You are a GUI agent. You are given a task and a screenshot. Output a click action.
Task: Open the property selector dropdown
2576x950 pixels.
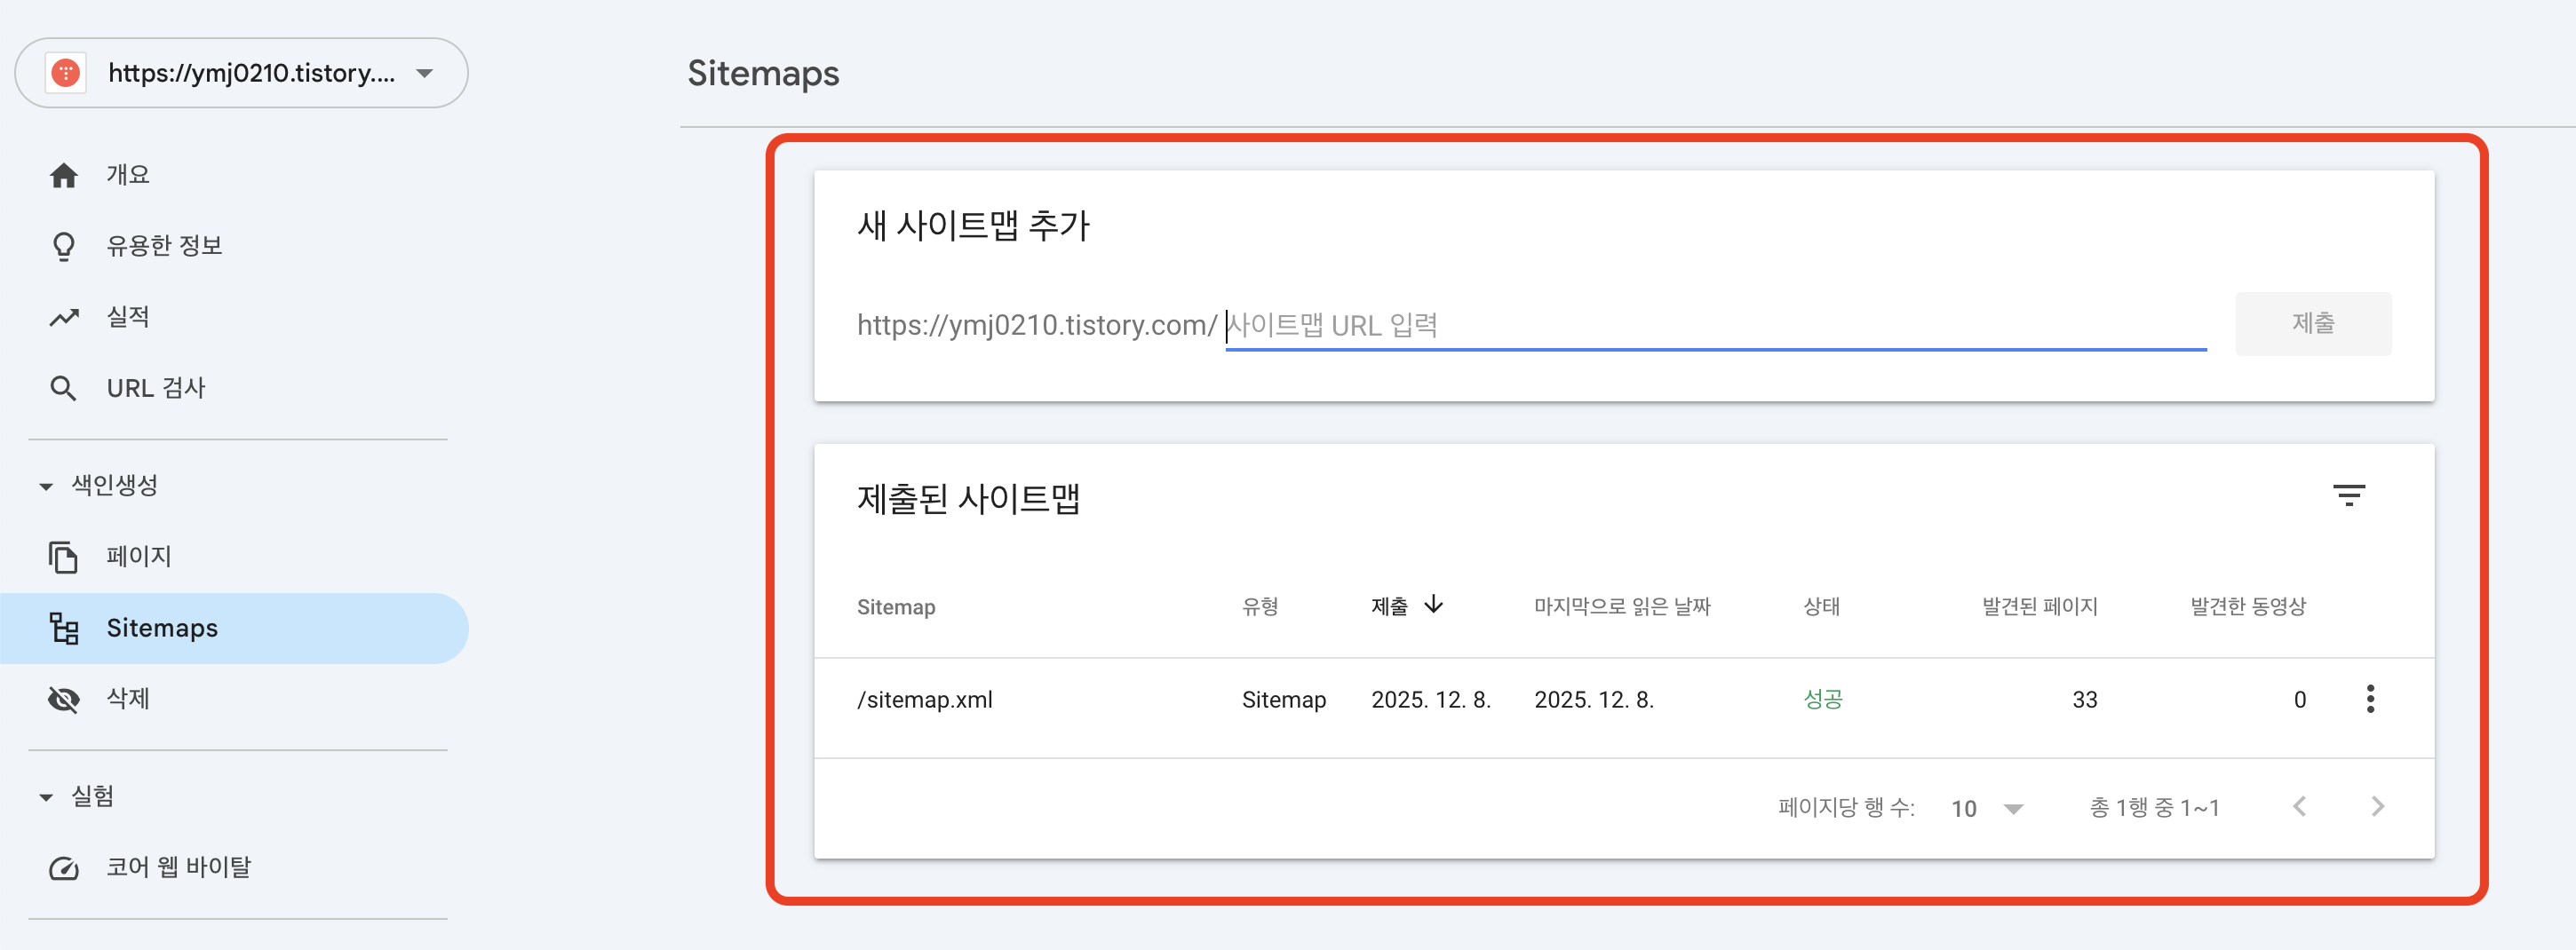click(x=426, y=73)
